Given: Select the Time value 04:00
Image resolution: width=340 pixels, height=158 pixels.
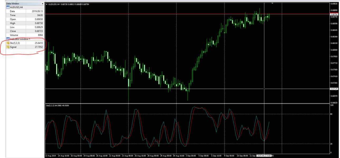Looking at the screenshot, I should point(40,15).
